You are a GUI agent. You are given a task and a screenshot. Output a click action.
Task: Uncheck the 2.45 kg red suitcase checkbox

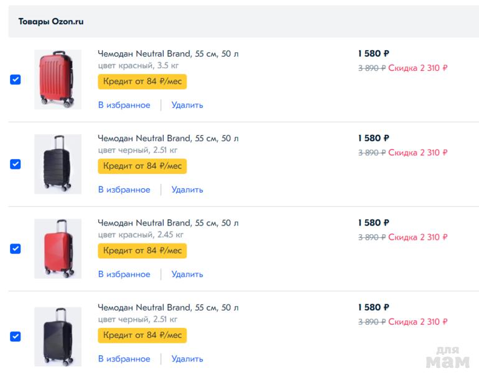(16, 248)
